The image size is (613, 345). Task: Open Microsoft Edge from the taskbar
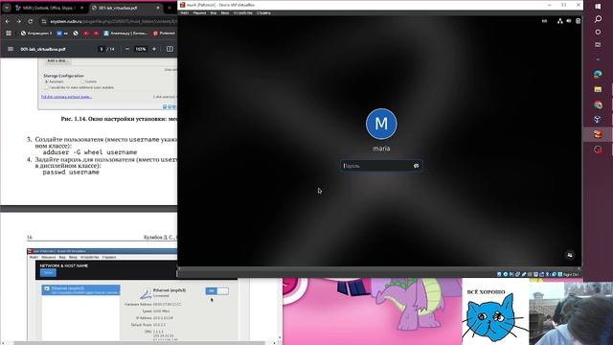pyautogui.click(x=598, y=74)
